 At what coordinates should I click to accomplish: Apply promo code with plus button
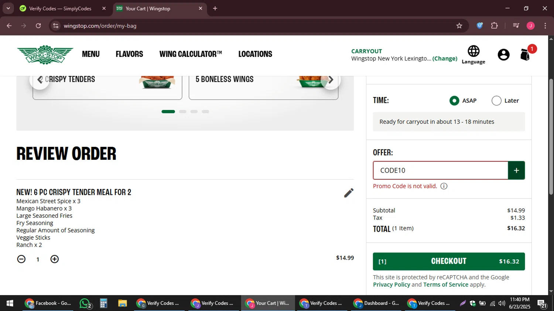pos(516,170)
